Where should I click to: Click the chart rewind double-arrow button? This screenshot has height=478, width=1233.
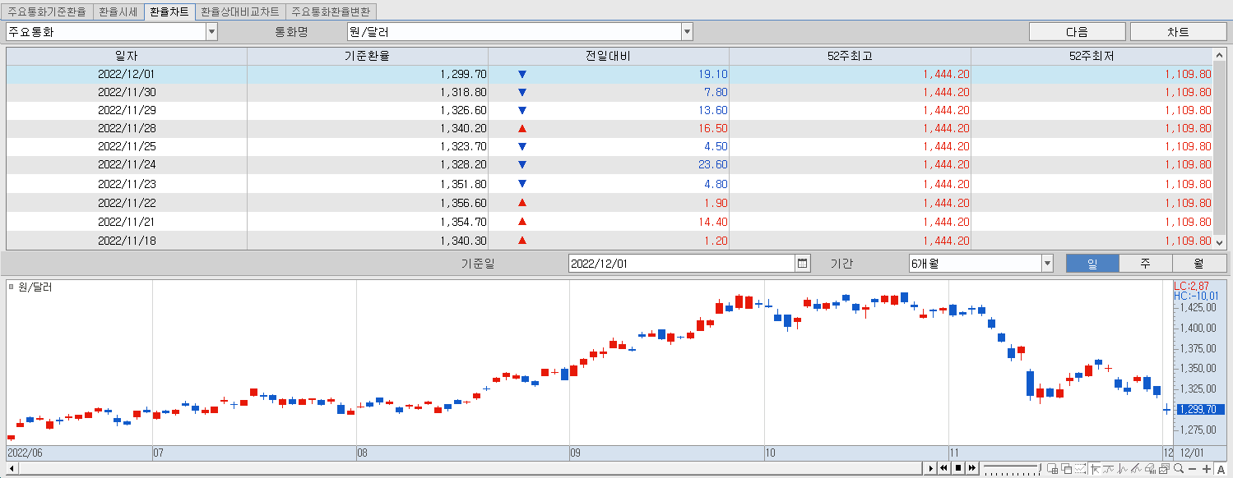coord(943,468)
